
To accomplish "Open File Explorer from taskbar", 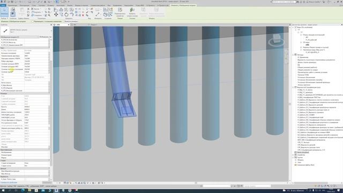I will [29, 191].
